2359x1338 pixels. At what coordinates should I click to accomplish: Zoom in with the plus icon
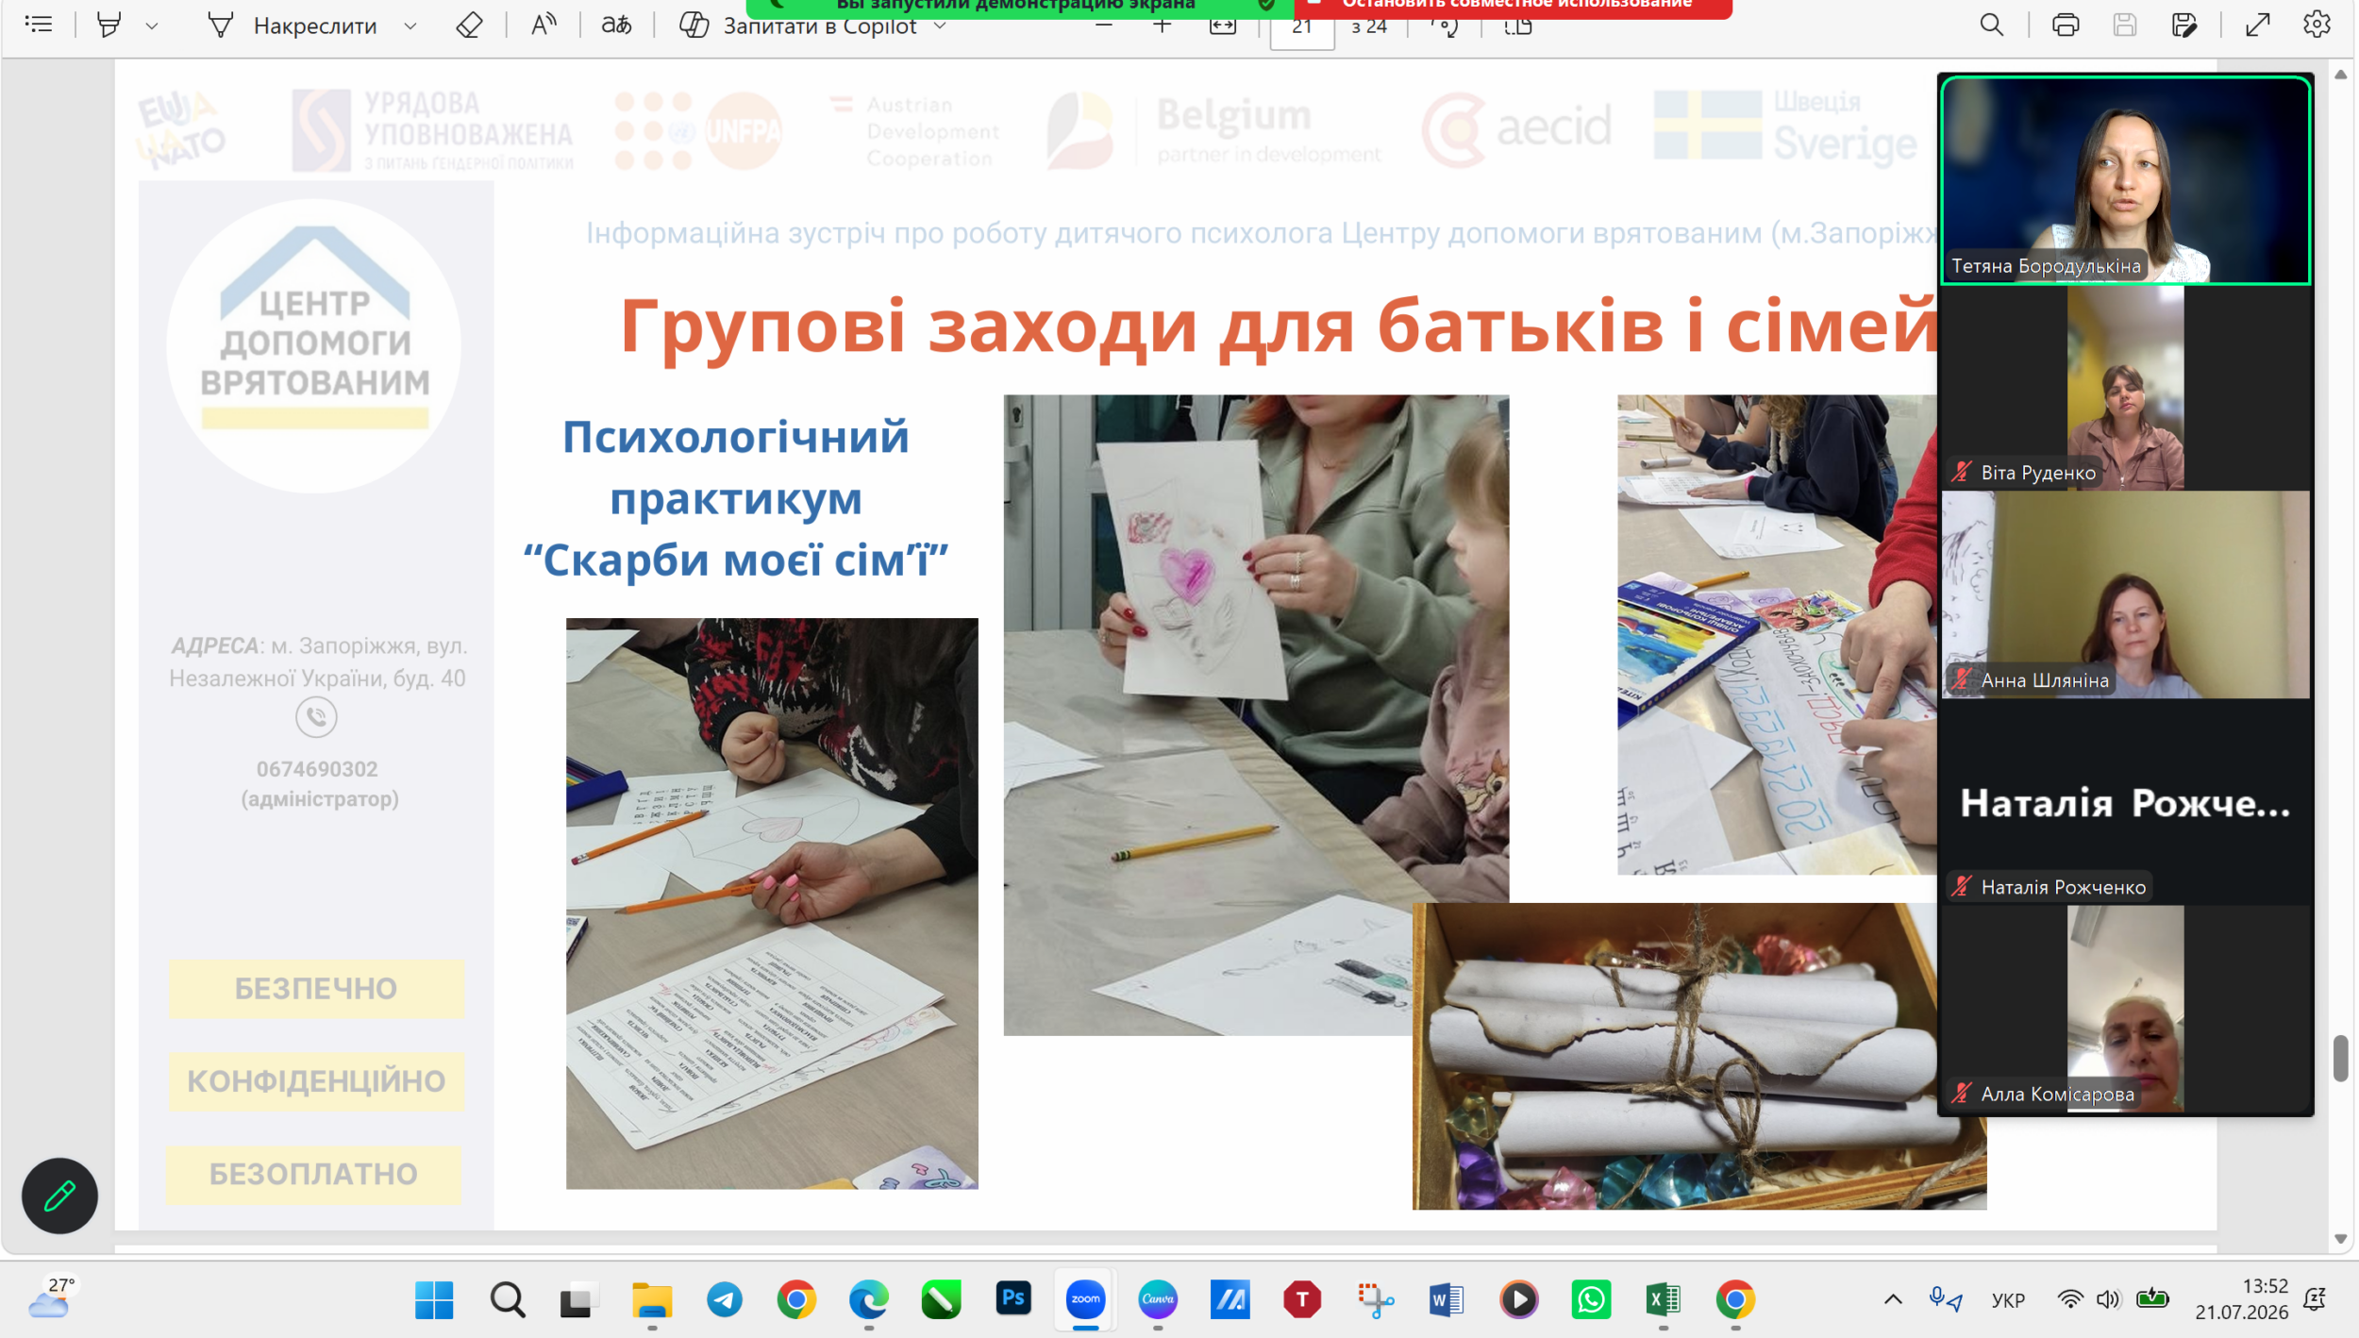click(1163, 25)
